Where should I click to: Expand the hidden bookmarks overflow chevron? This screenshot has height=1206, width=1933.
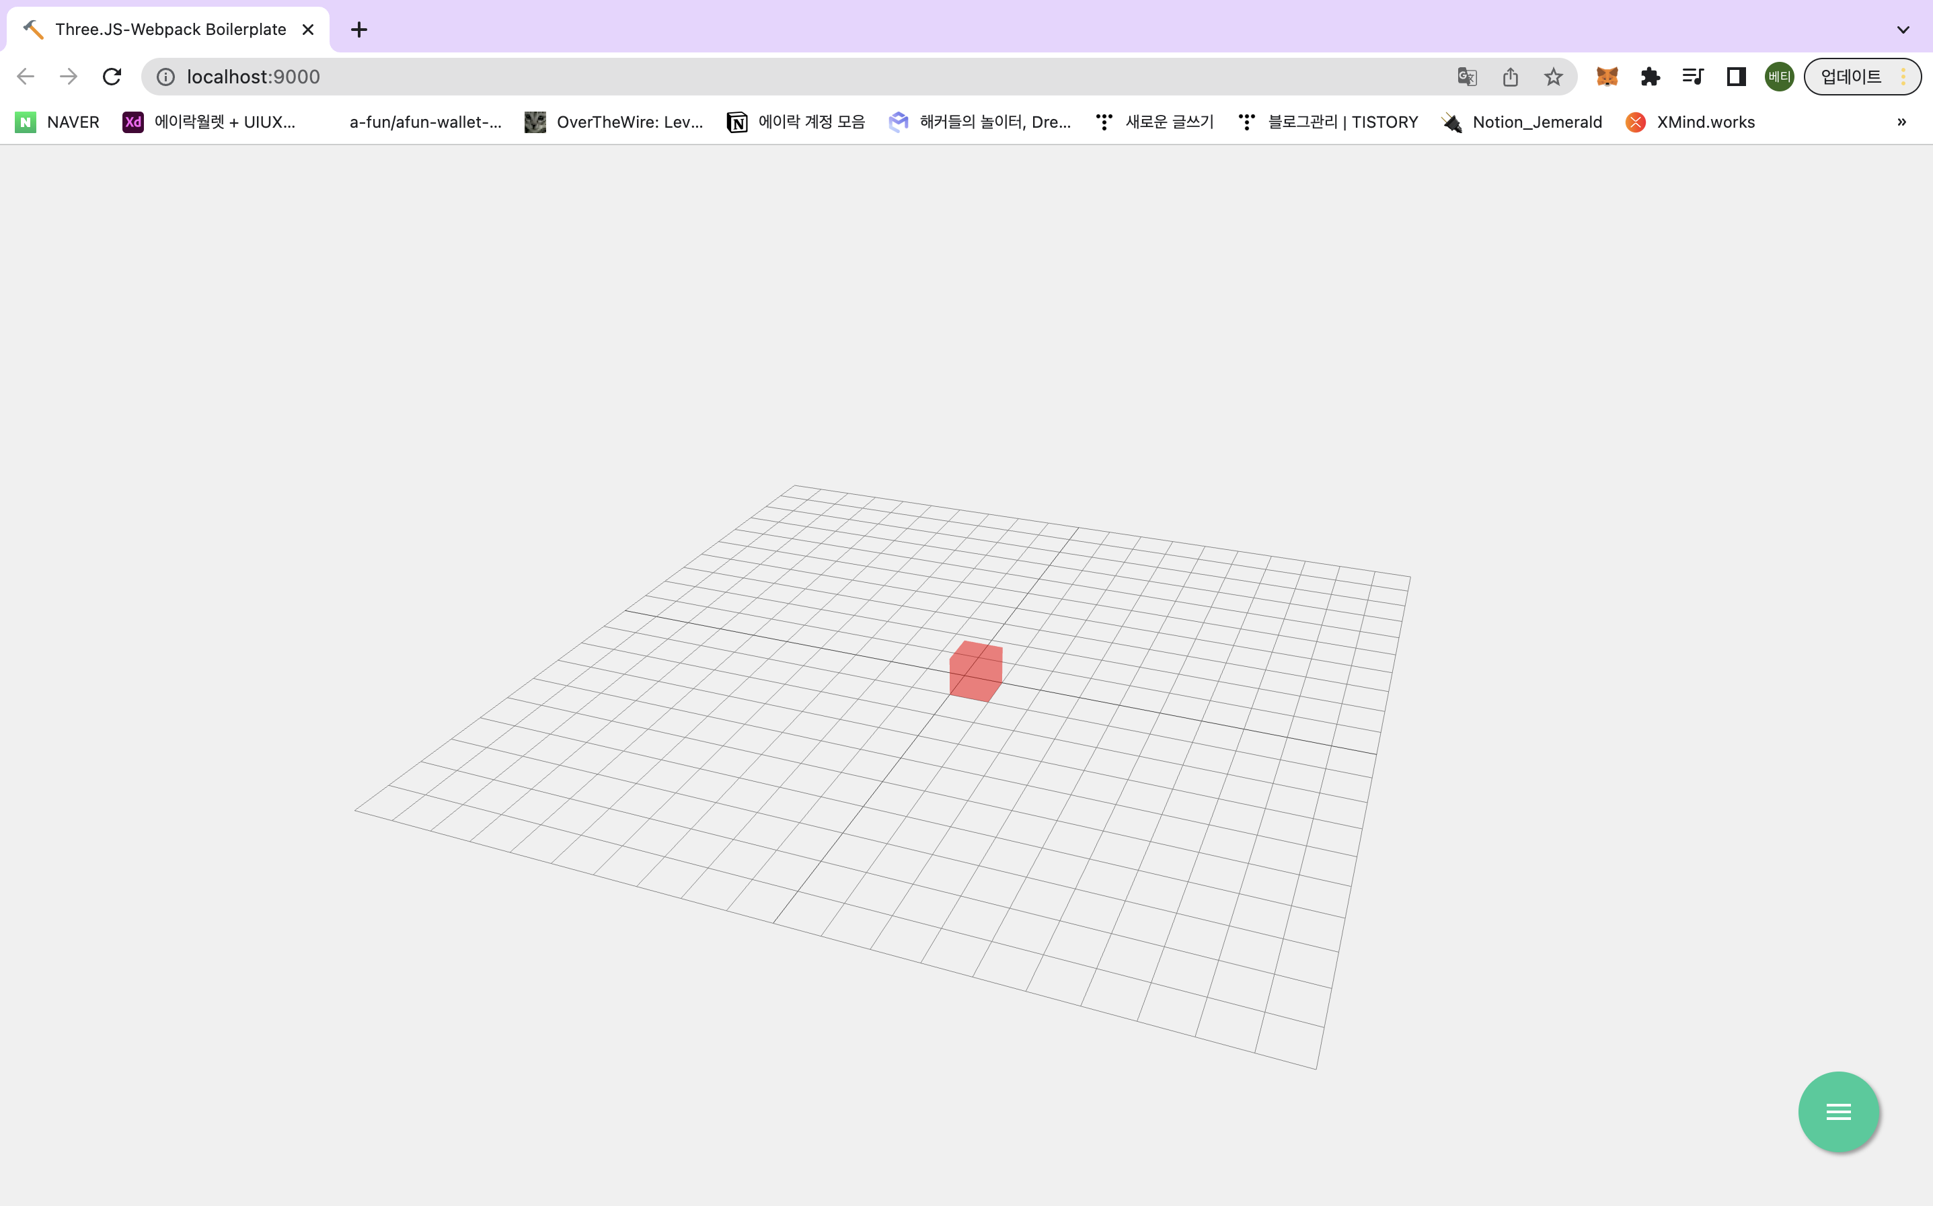(x=1901, y=122)
